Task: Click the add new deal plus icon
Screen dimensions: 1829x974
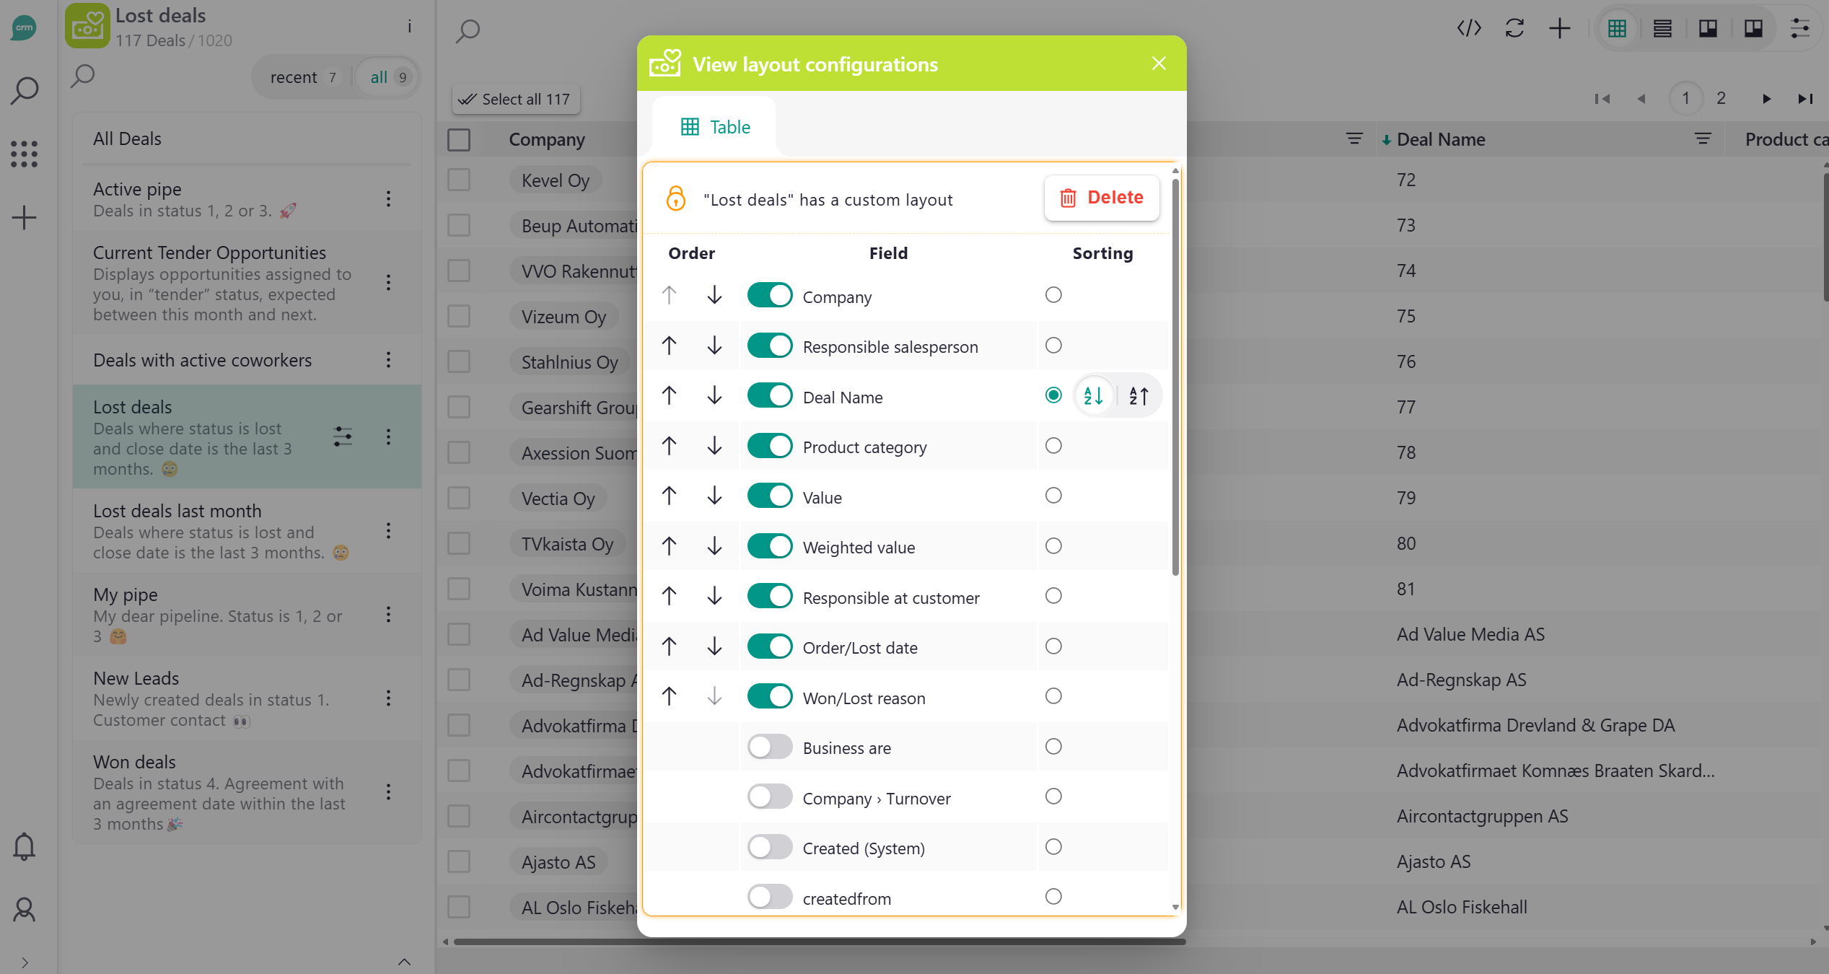Action: pyautogui.click(x=1560, y=28)
